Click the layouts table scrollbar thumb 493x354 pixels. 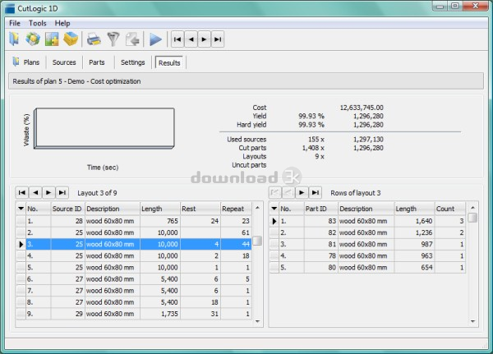(257, 241)
